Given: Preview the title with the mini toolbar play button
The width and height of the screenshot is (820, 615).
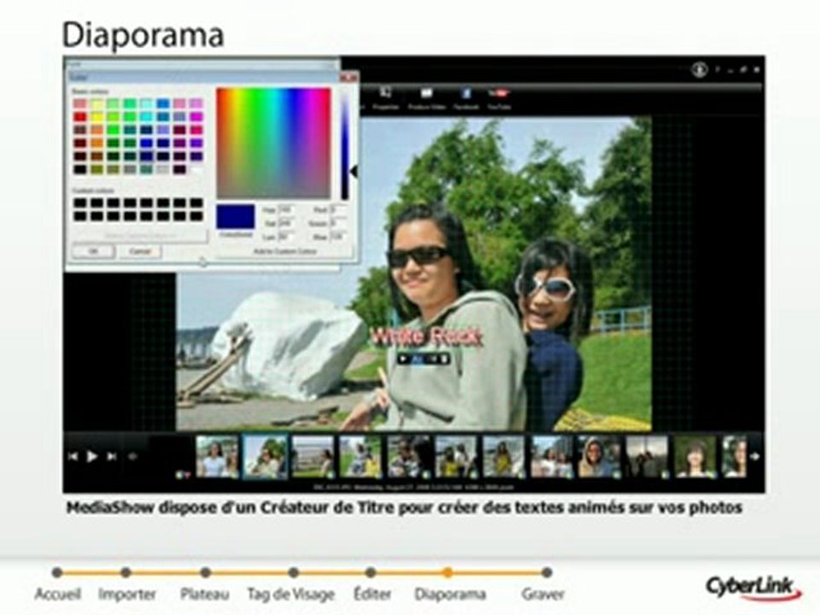Looking at the screenshot, I should (x=403, y=360).
